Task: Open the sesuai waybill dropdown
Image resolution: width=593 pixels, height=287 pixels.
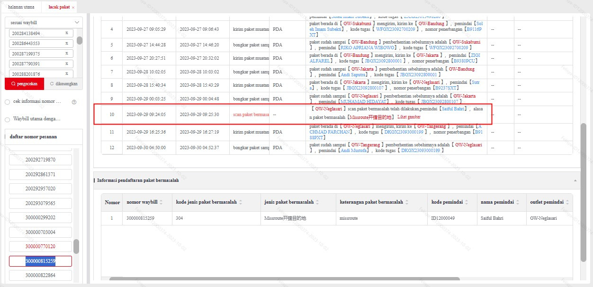Action: point(44,22)
